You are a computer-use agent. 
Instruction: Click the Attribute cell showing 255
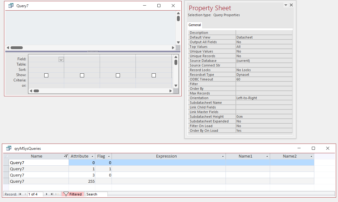82,181
